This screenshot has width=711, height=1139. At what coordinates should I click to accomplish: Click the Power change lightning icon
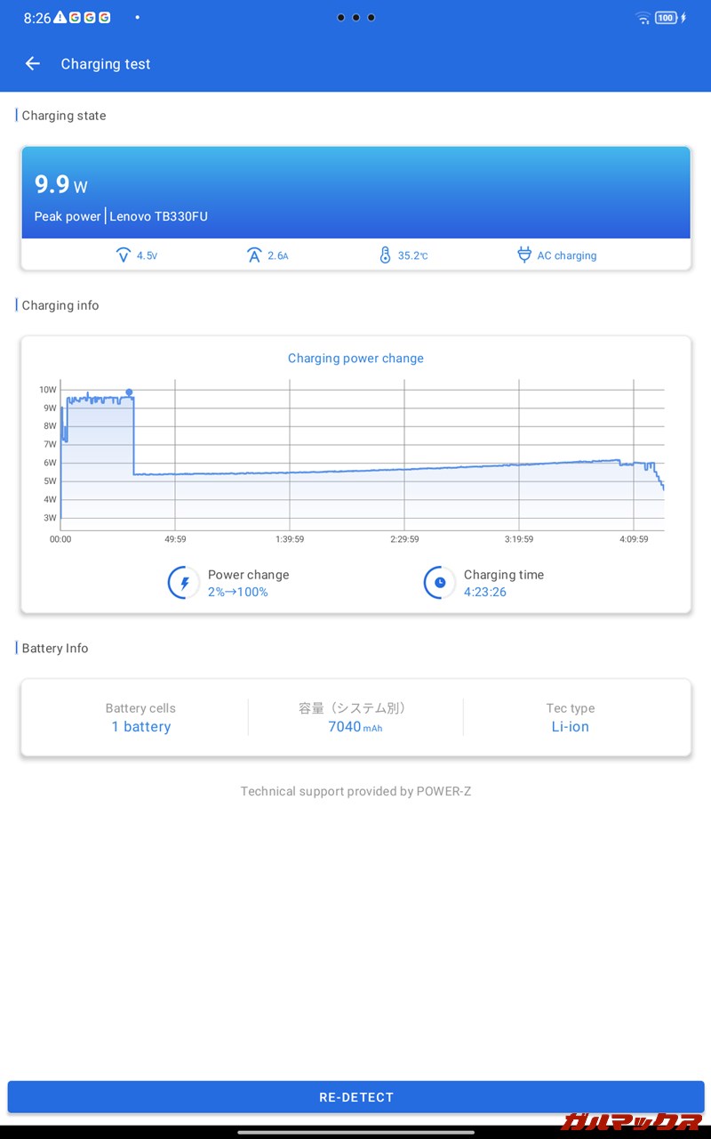coord(184,583)
